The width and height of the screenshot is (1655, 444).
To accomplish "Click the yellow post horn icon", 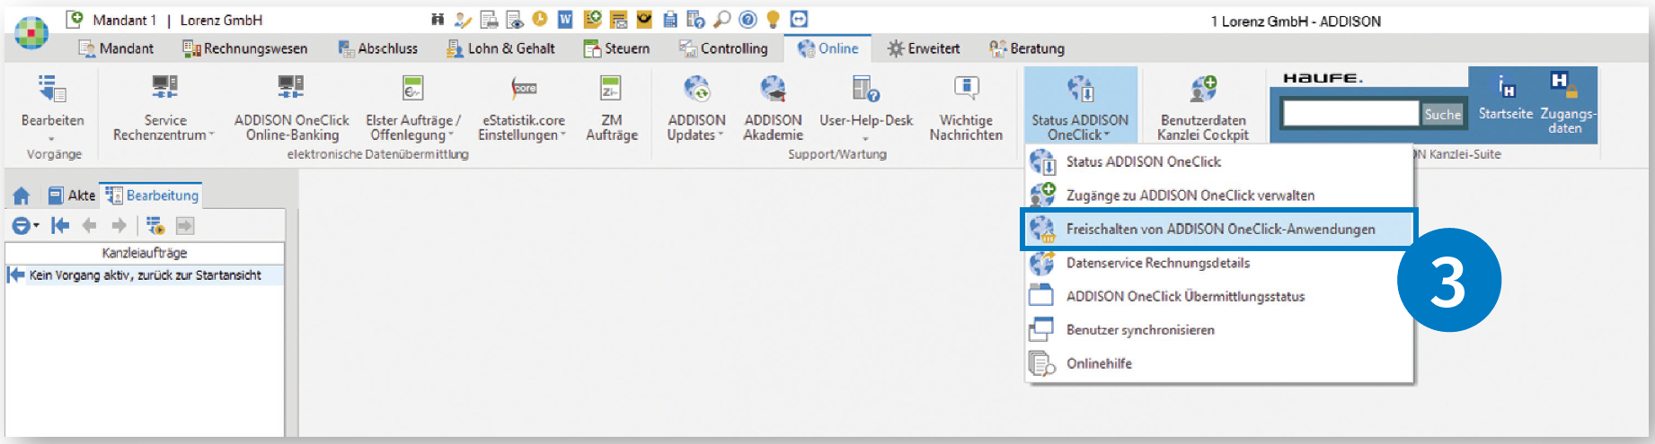I will tap(644, 19).
